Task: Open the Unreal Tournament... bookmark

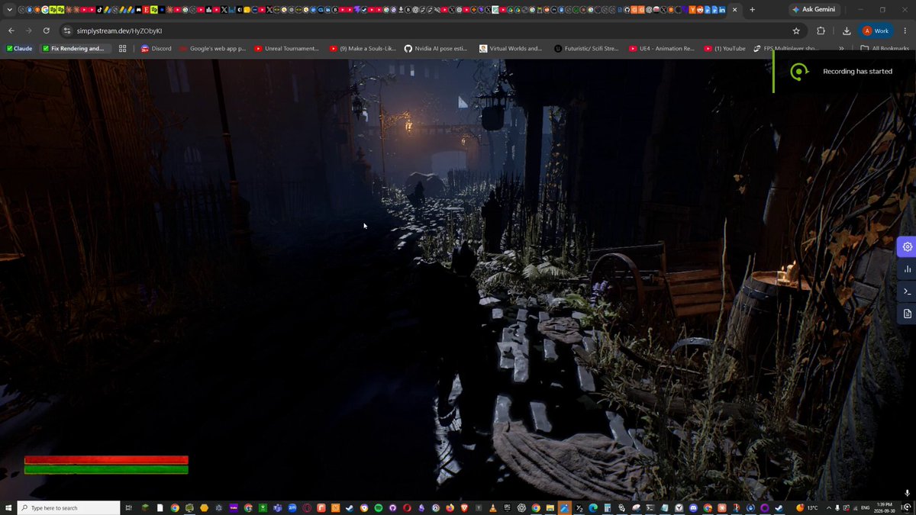Action: tap(287, 48)
